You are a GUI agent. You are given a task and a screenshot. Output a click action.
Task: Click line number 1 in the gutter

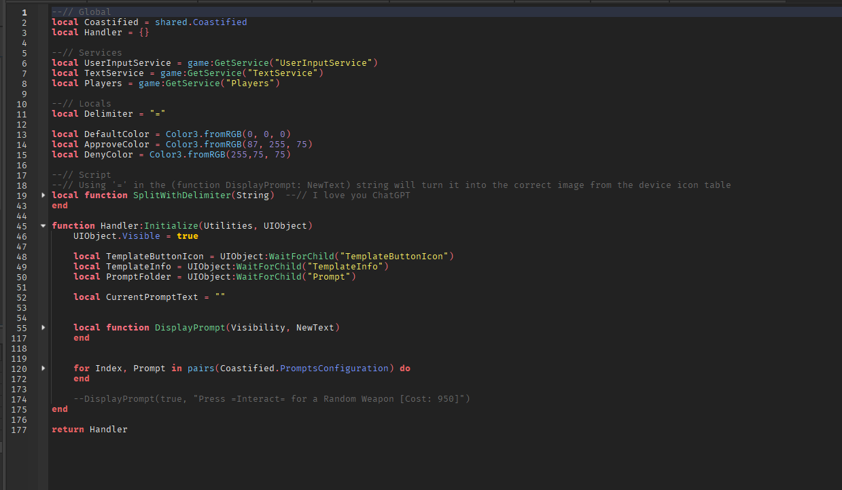pyautogui.click(x=24, y=12)
